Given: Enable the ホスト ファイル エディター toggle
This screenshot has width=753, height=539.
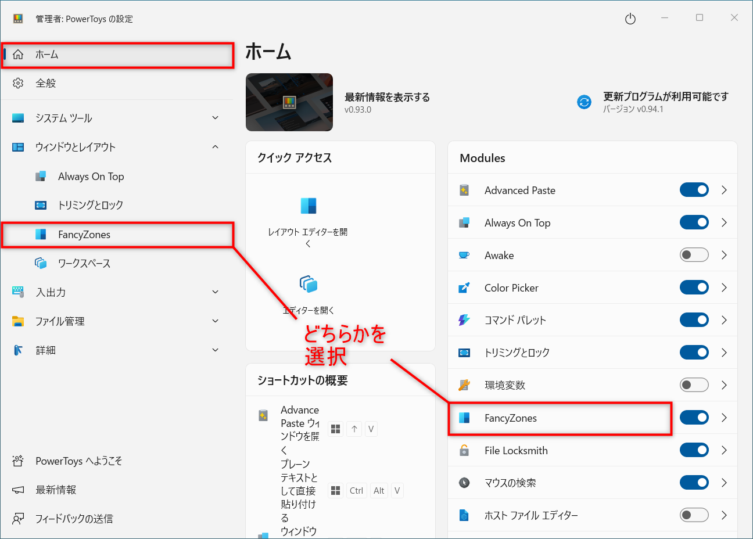Looking at the screenshot, I should [x=694, y=515].
